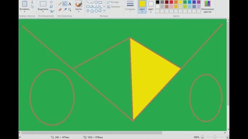248x139 pixels.
Task: Click the zoom slider handle
Action: (x=215, y=137)
